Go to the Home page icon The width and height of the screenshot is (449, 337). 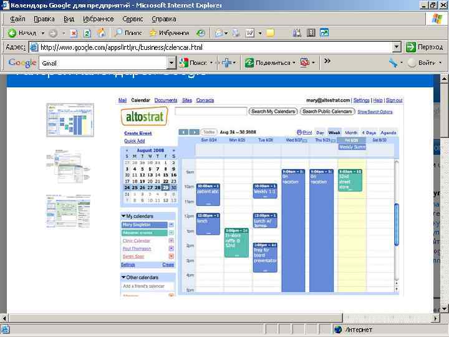101,33
